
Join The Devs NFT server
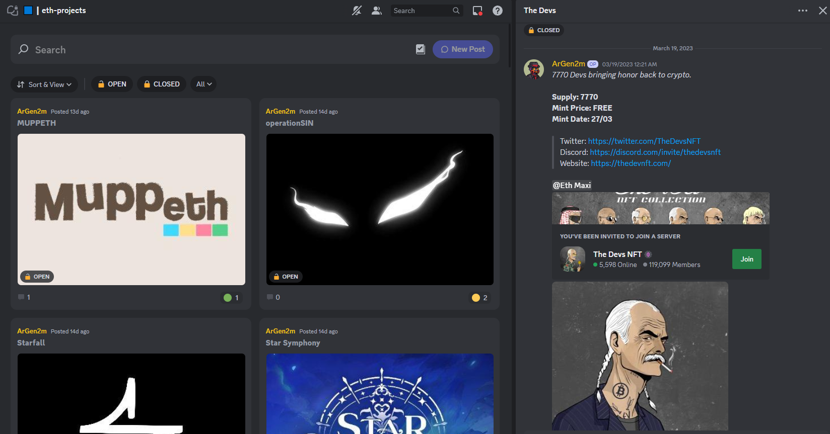tap(747, 259)
